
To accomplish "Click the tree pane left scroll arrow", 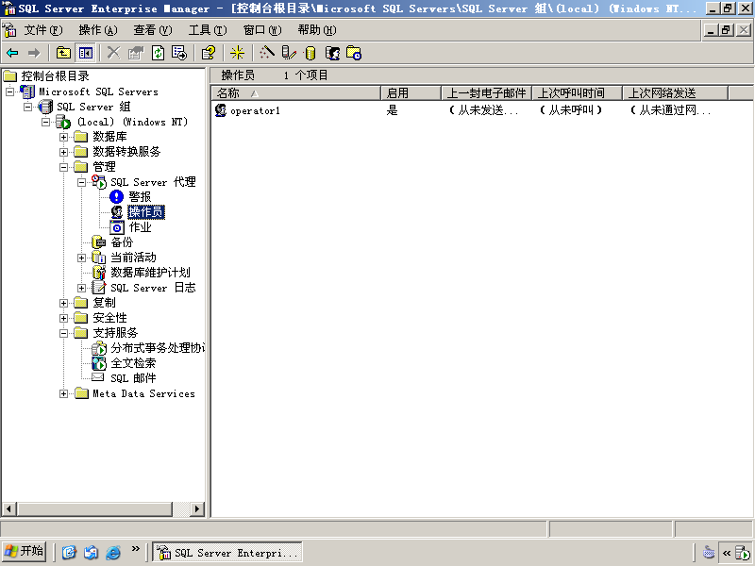I will (x=8, y=509).
